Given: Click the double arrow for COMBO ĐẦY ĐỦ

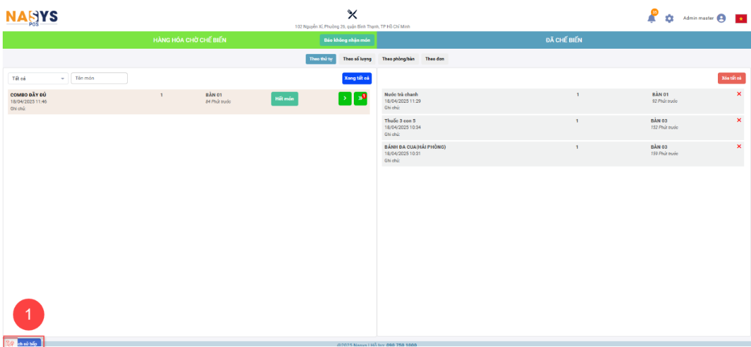Looking at the screenshot, I should pyautogui.click(x=361, y=99).
